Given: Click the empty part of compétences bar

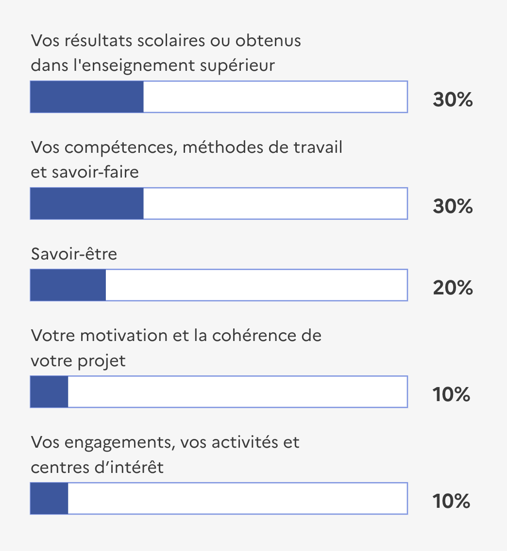Looking at the screenshot, I should coord(275,203).
